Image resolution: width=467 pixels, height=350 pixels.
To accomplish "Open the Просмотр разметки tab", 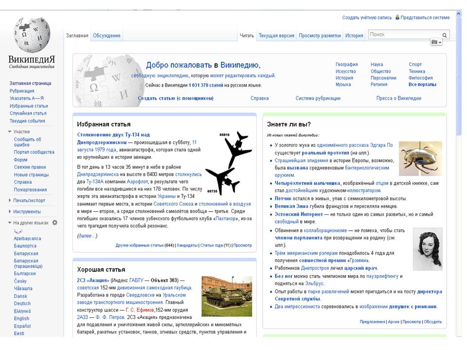I will (x=320, y=35).
